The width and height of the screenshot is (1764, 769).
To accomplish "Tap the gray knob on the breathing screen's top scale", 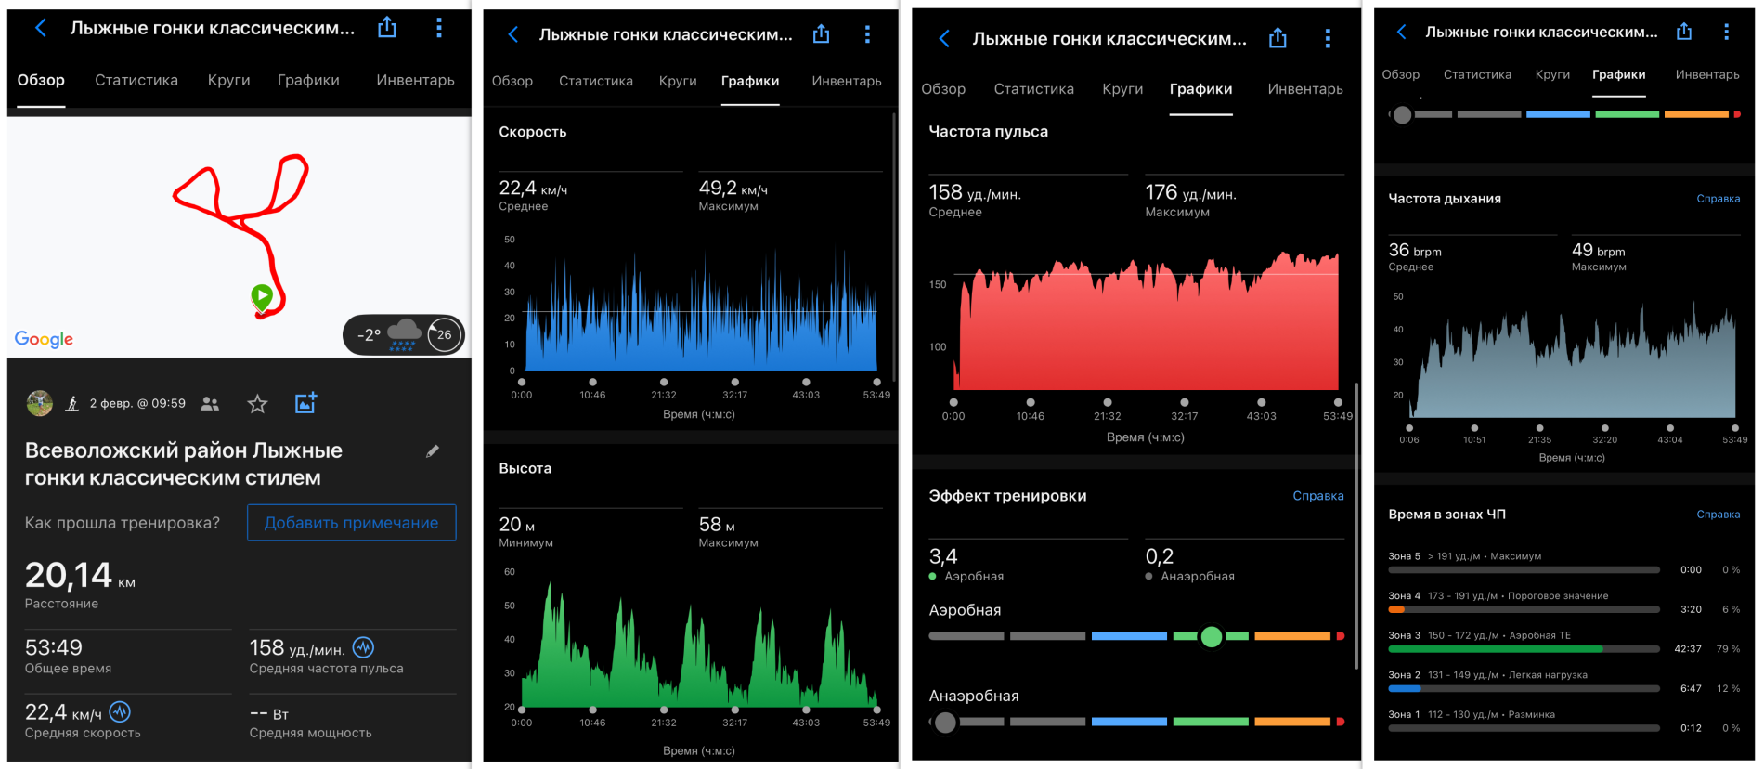I will click(1402, 114).
